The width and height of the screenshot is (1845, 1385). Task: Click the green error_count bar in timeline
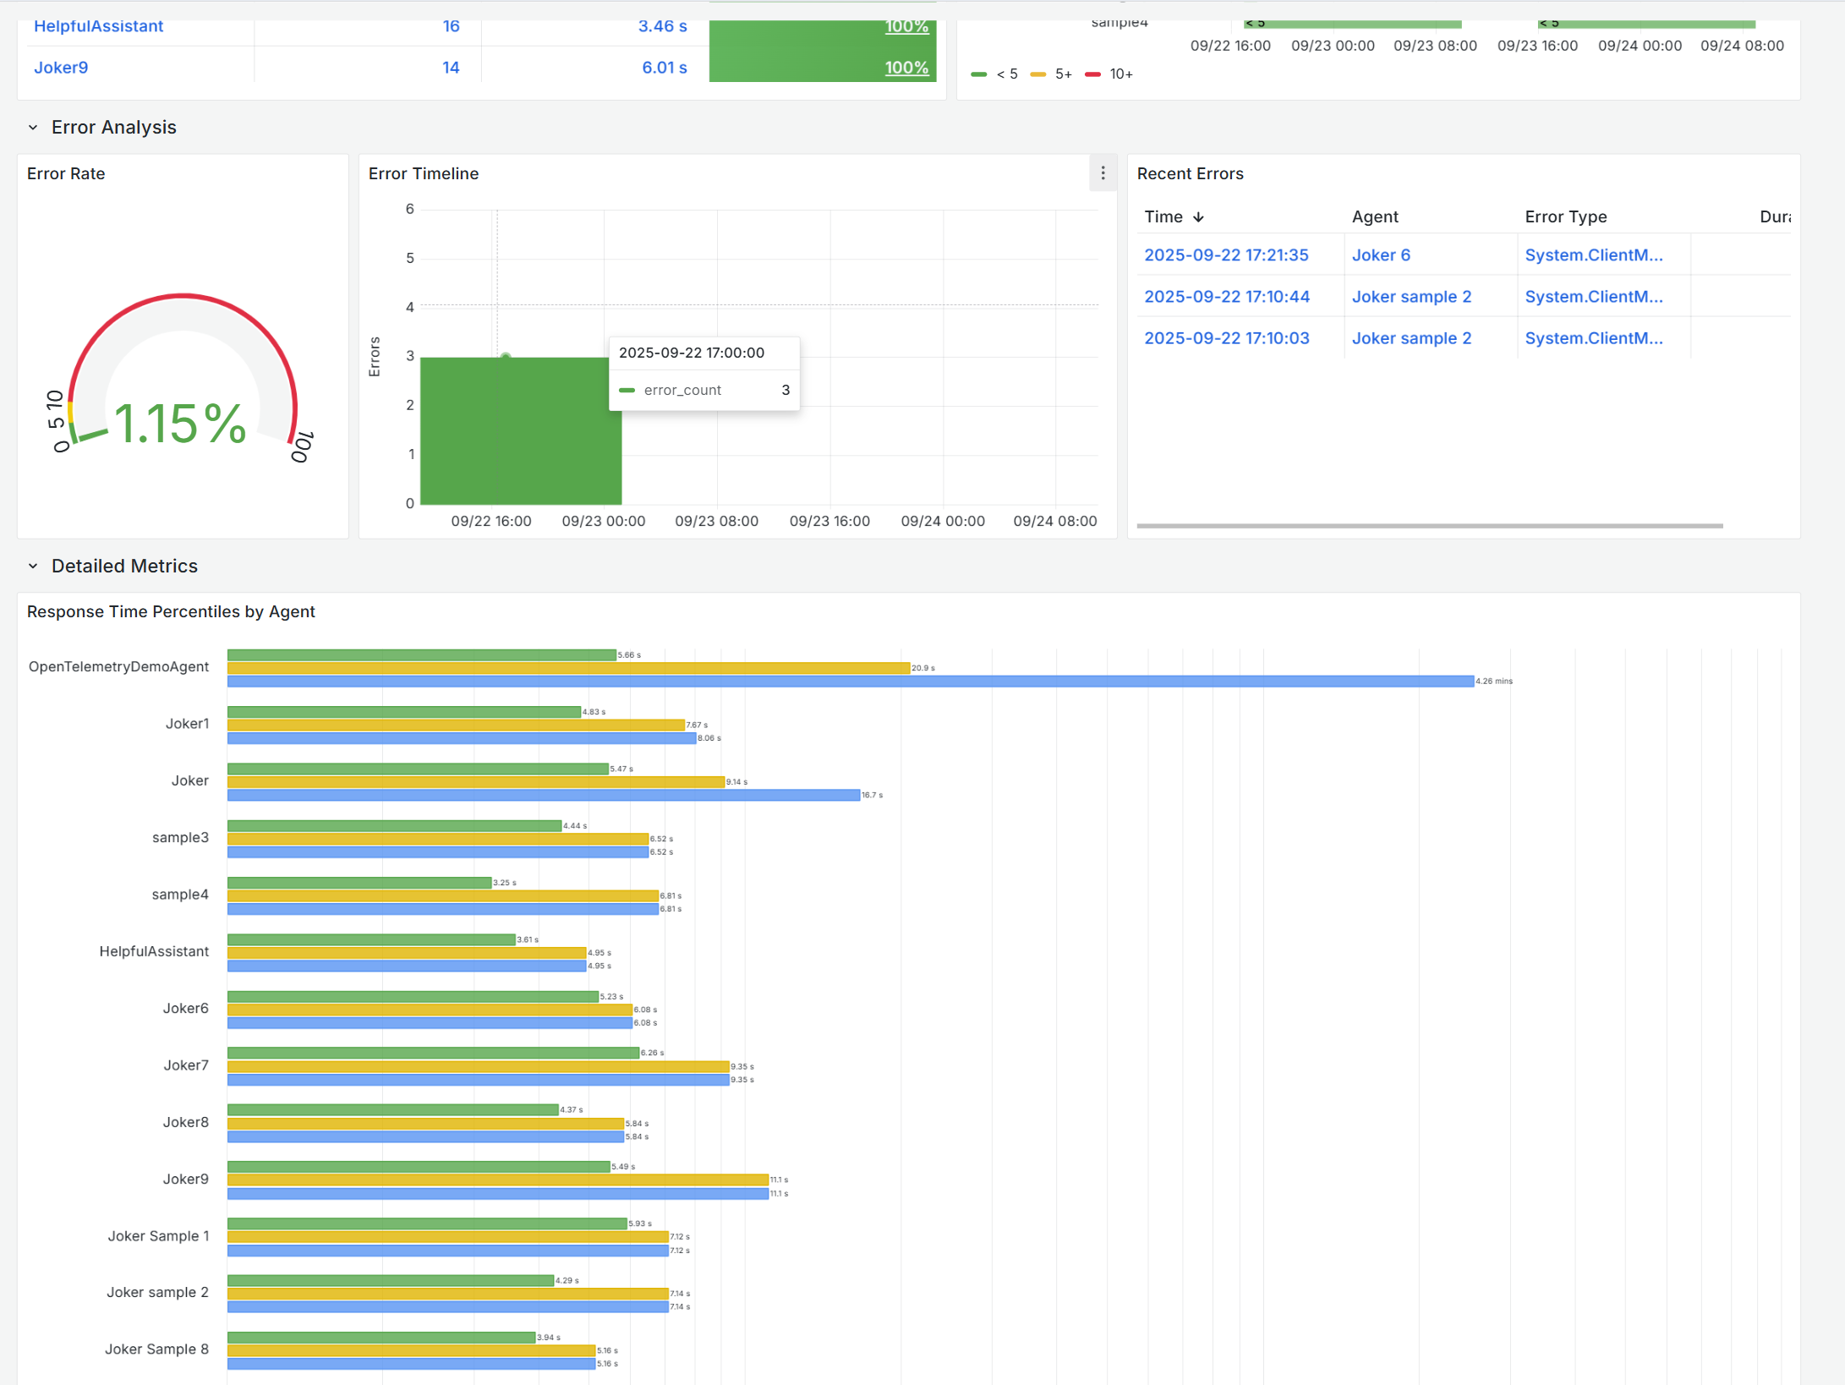tap(520, 431)
